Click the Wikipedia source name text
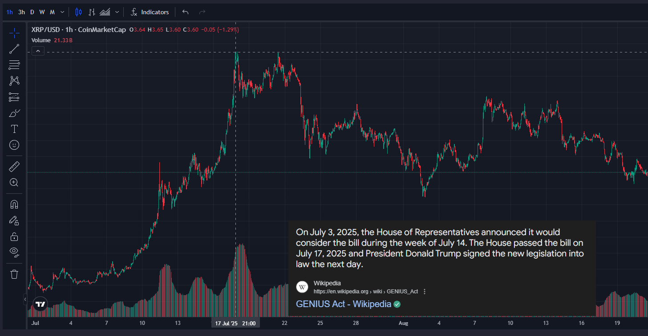Viewport: 648px width, 336px height. coord(327,283)
